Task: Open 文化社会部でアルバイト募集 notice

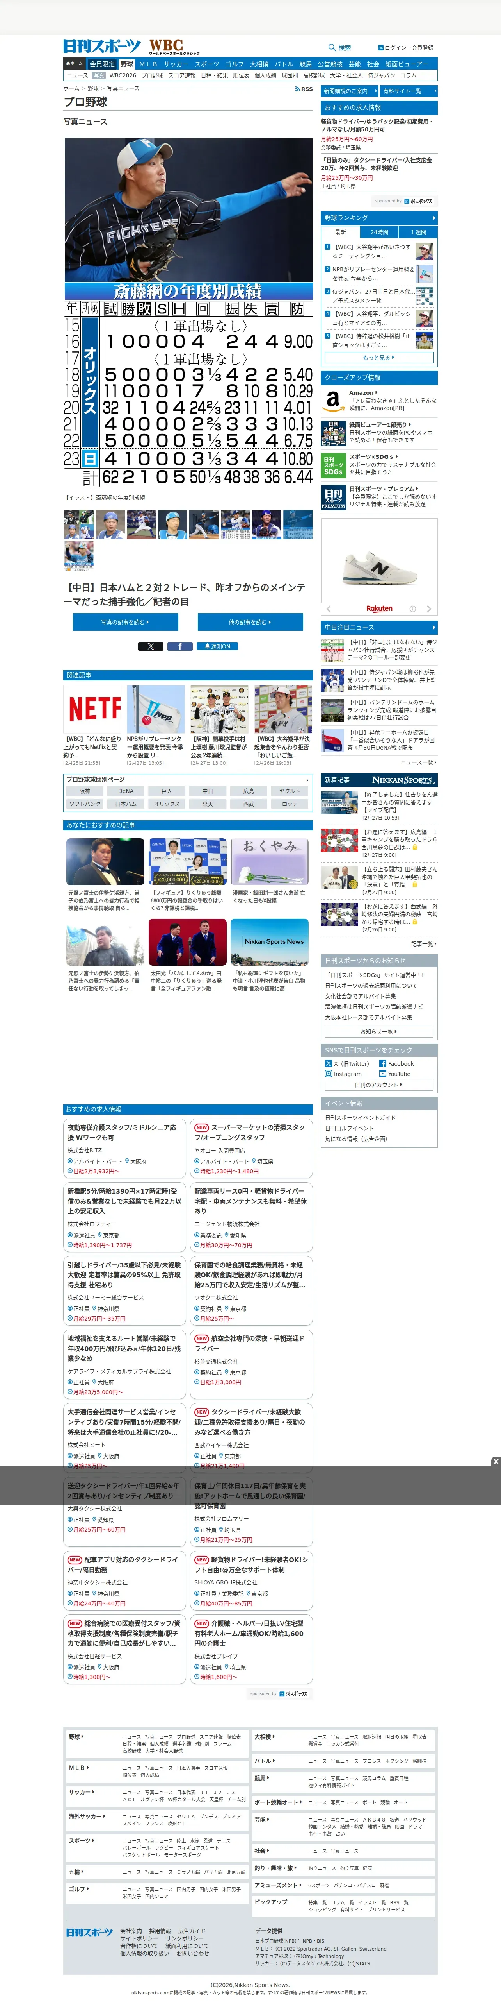Action: click(360, 996)
